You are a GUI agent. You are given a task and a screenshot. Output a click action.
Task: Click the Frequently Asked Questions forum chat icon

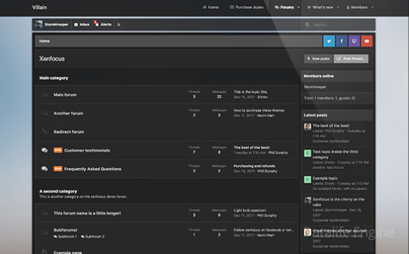click(44, 168)
